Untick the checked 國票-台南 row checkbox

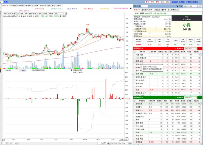pos(134,61)
